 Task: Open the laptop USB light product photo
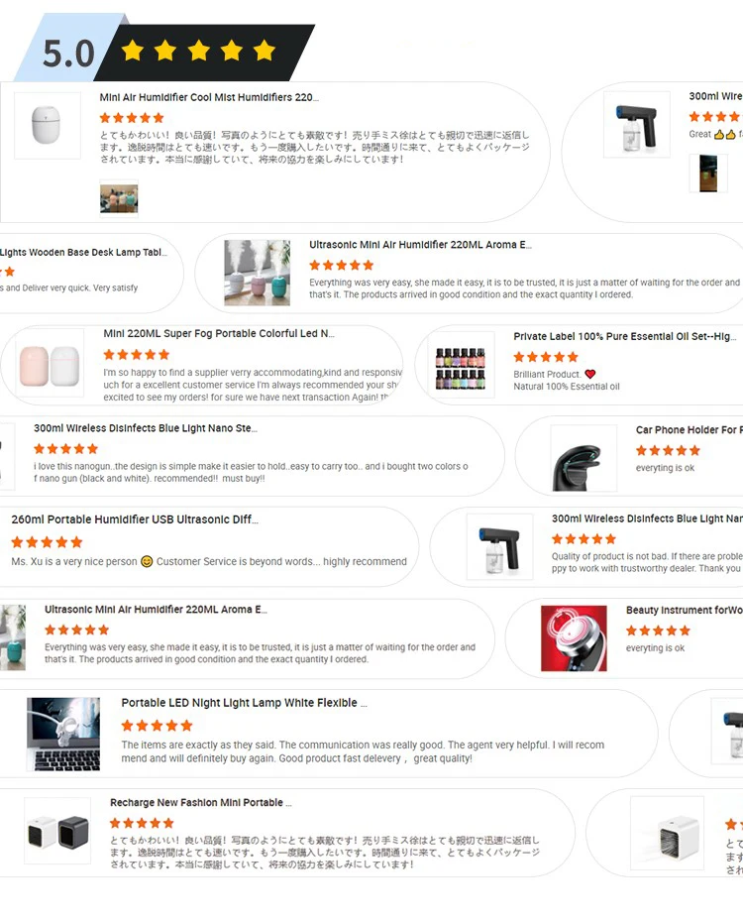pos(63,734)
